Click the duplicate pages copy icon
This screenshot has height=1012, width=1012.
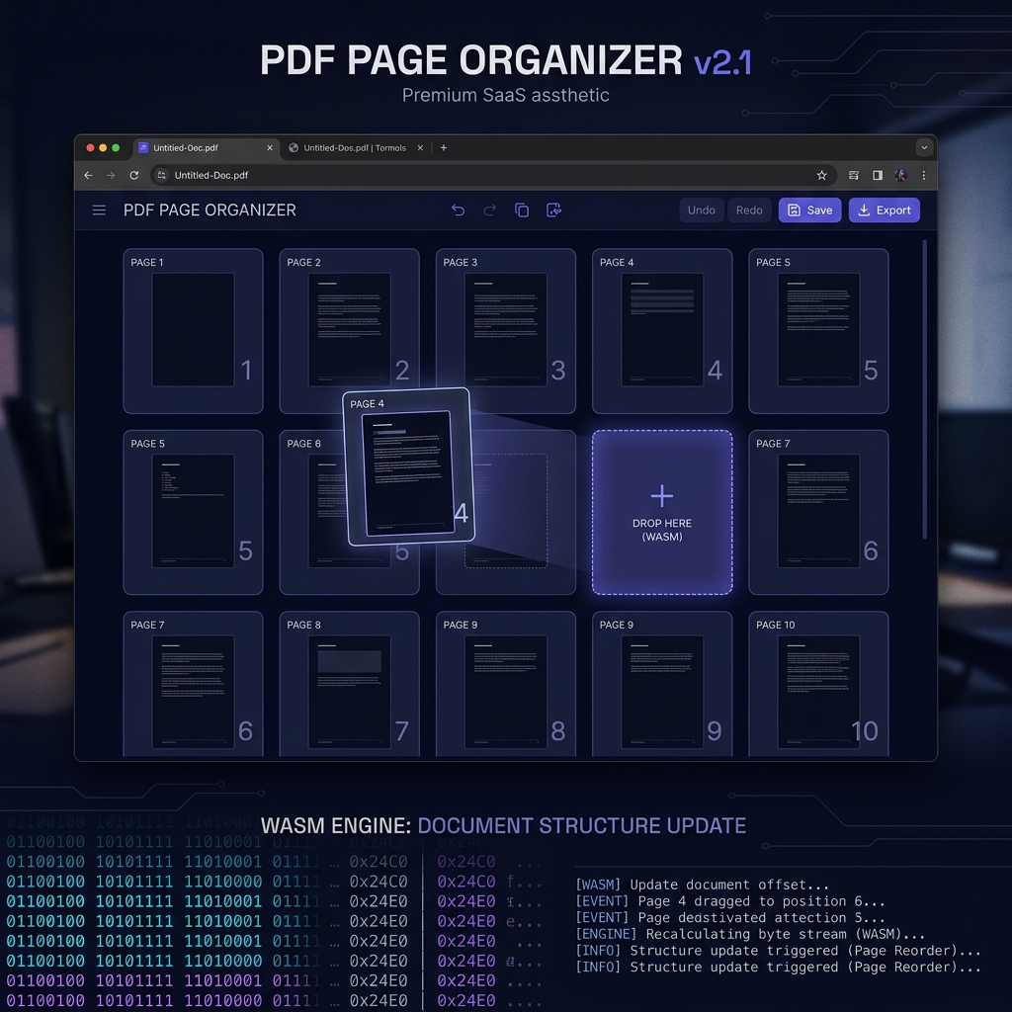(522, 211)
